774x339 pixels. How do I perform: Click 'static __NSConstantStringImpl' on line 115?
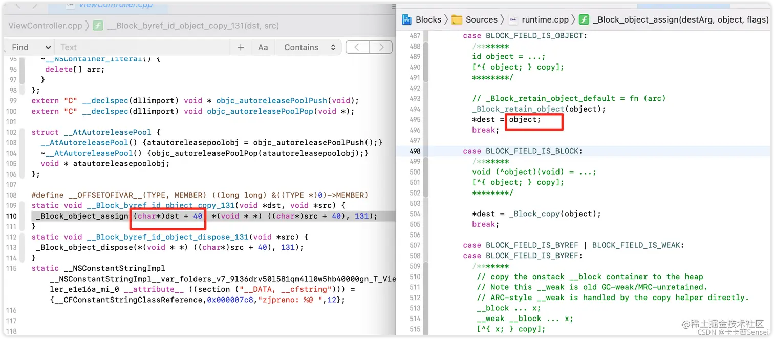click(x=98, y=268)
